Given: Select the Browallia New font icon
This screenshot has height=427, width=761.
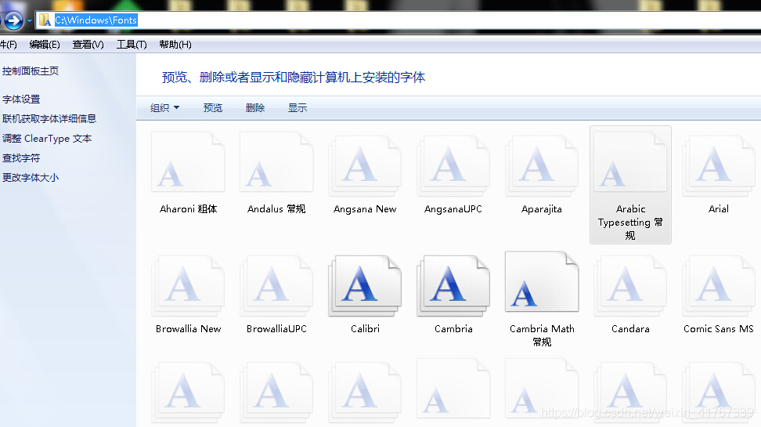Looking at the screenshot, I should (x=188, y=286).
